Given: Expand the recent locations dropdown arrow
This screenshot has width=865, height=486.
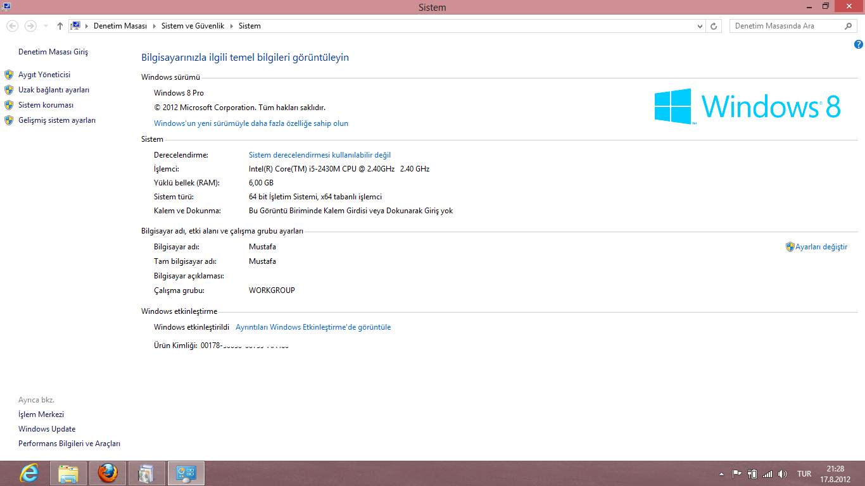Looking at the screenshot, I should [46, 26].
